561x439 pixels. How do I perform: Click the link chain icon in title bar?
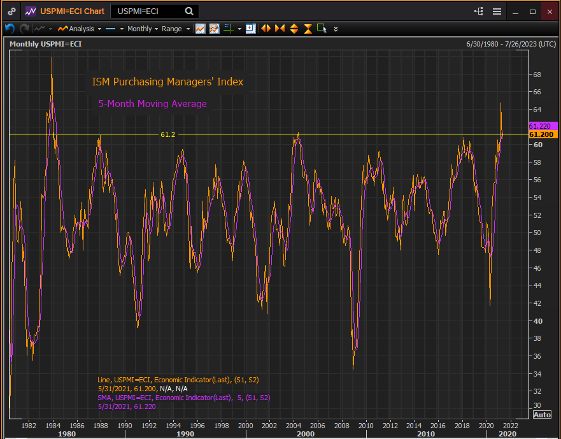pos(12,11)
